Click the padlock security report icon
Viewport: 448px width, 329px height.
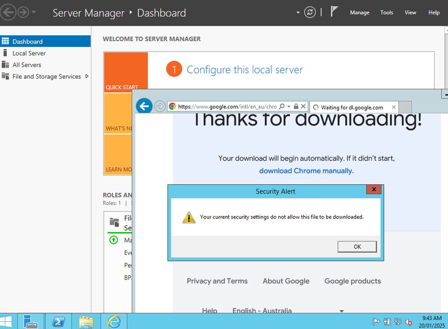coord(296,106)
